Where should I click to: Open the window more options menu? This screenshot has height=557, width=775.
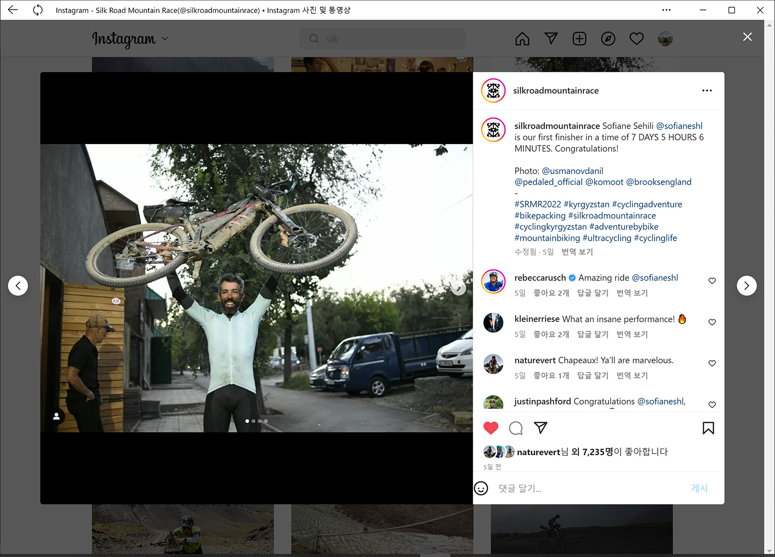click(x=667, y=10)
